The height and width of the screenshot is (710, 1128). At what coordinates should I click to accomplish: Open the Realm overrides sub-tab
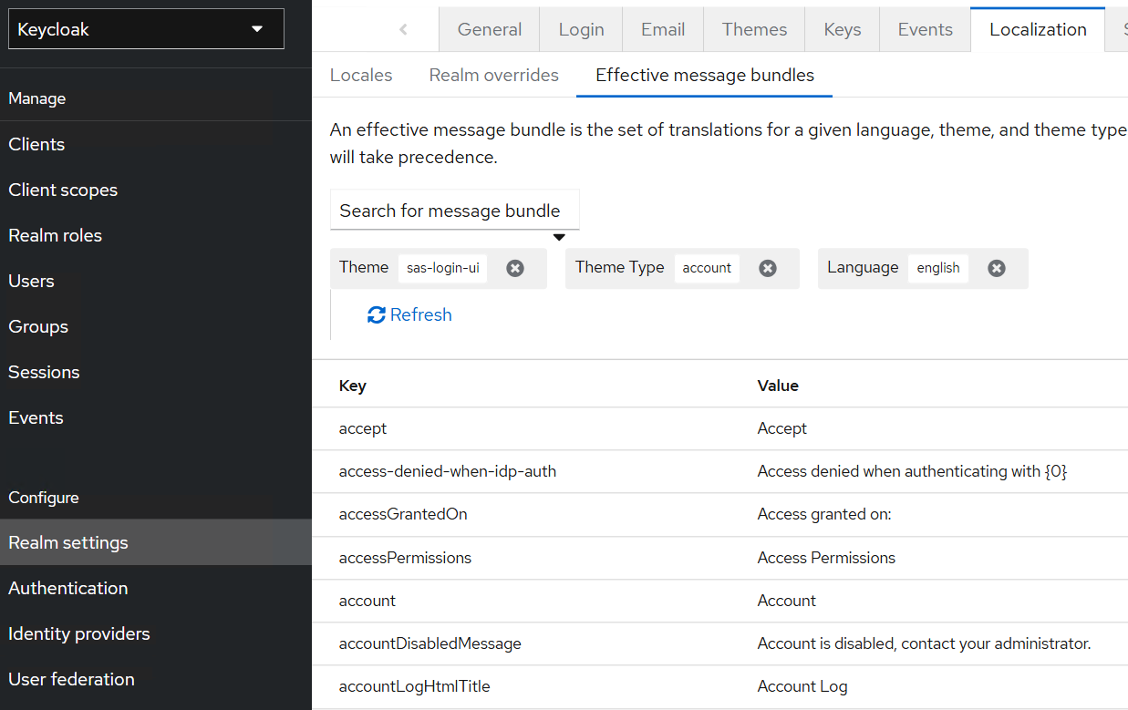(x=493, y=75)
